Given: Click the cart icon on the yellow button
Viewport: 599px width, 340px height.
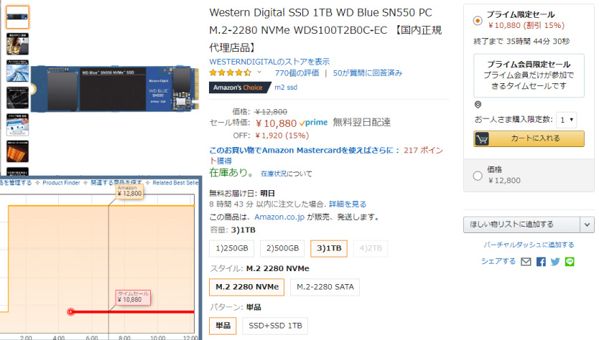Looking at the screenshot, I should [x=482, y=139].
